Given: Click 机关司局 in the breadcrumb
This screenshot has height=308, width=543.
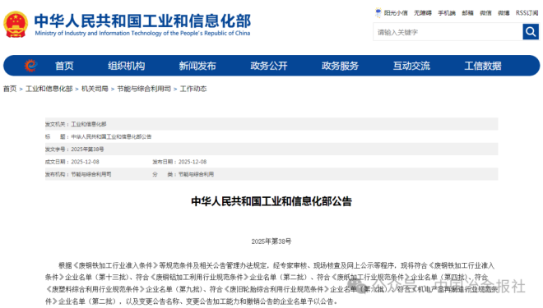Looking at the screenshot, I should (x=95, y=89).
